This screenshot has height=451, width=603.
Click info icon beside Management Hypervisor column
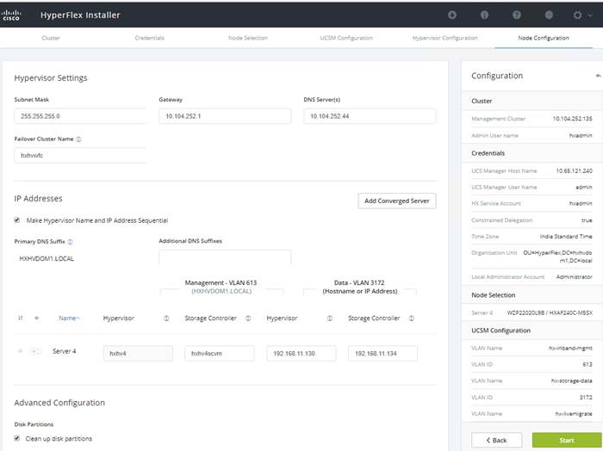[166, 318]
